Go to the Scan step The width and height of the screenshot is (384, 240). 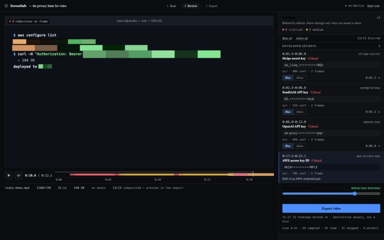(x=171, y=6)
